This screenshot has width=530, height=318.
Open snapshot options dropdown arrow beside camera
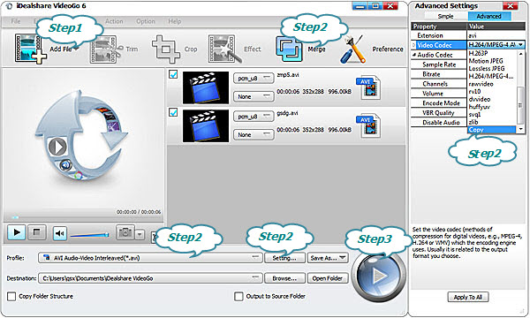140,234
